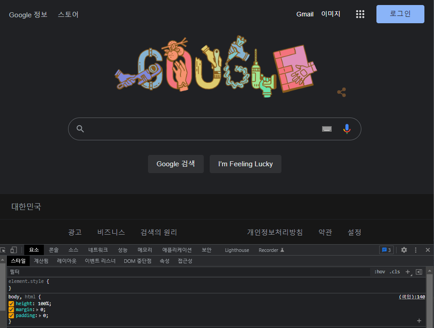Click the share doodle icon
The height and width of the screenshot is (328, 434).
click(x=342, y=92)
